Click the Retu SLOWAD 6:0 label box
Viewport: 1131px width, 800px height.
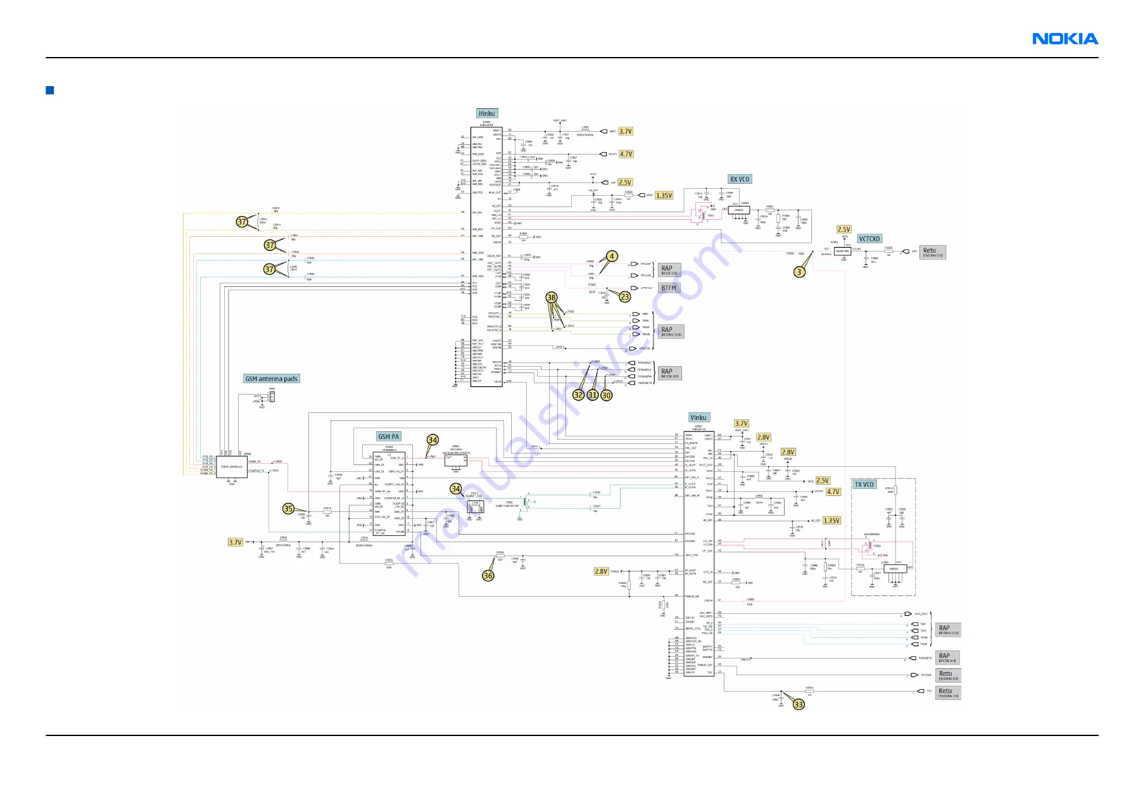[x=949, y=675]
